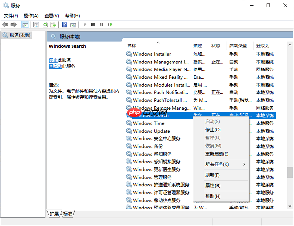
Task: Select the Windows Push Notificati... row
Action: point(201,92)
